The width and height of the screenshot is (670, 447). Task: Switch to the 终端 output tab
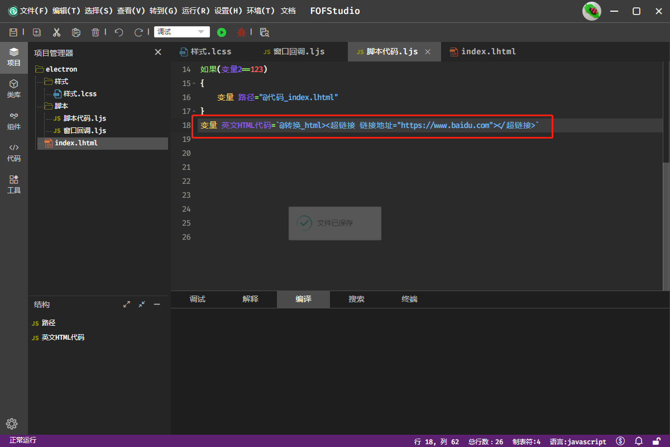click(x=409, y=299)
